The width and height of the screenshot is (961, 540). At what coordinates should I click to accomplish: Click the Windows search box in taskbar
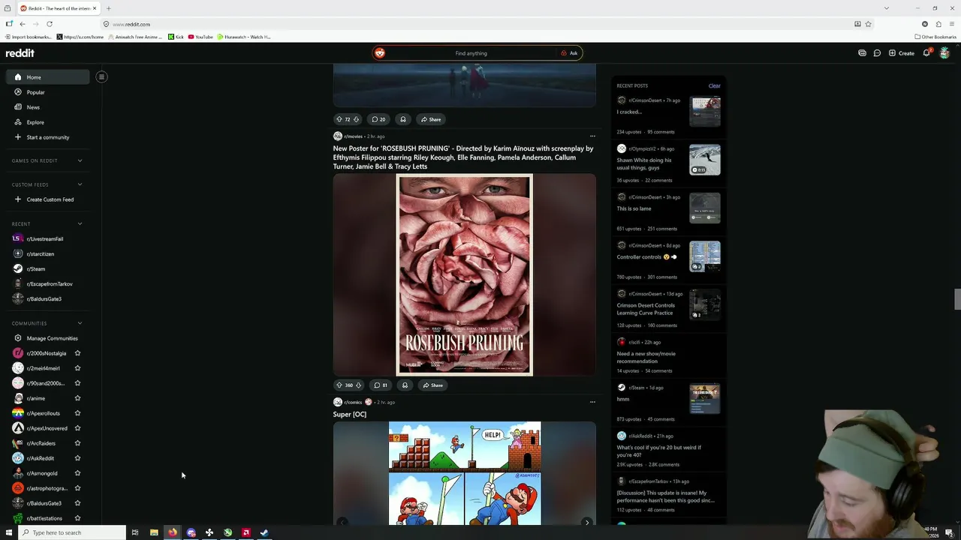pos(71,532)
